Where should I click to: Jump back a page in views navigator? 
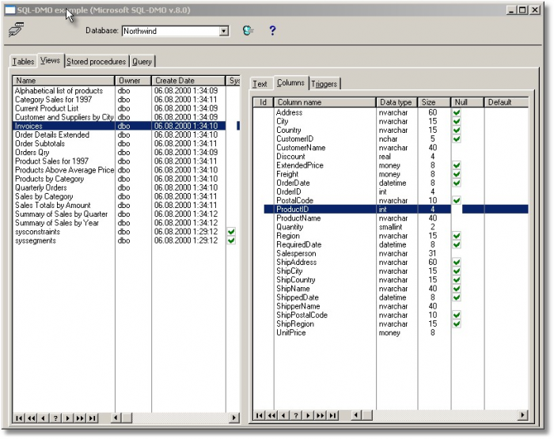31,418
